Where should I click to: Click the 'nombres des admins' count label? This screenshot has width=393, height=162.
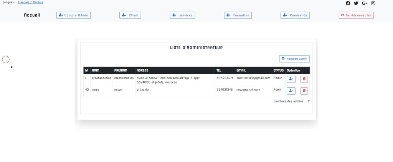[289, 101]
